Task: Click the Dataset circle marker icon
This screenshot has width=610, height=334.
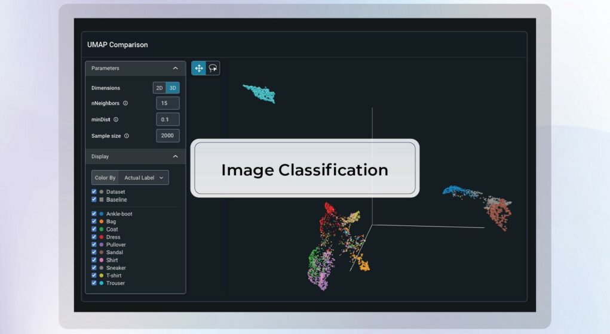Action: (x=102, y=192)
